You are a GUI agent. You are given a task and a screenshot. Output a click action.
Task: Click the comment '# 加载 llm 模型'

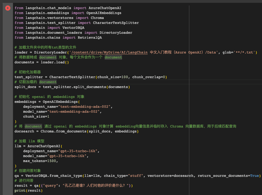coord(29,141)
